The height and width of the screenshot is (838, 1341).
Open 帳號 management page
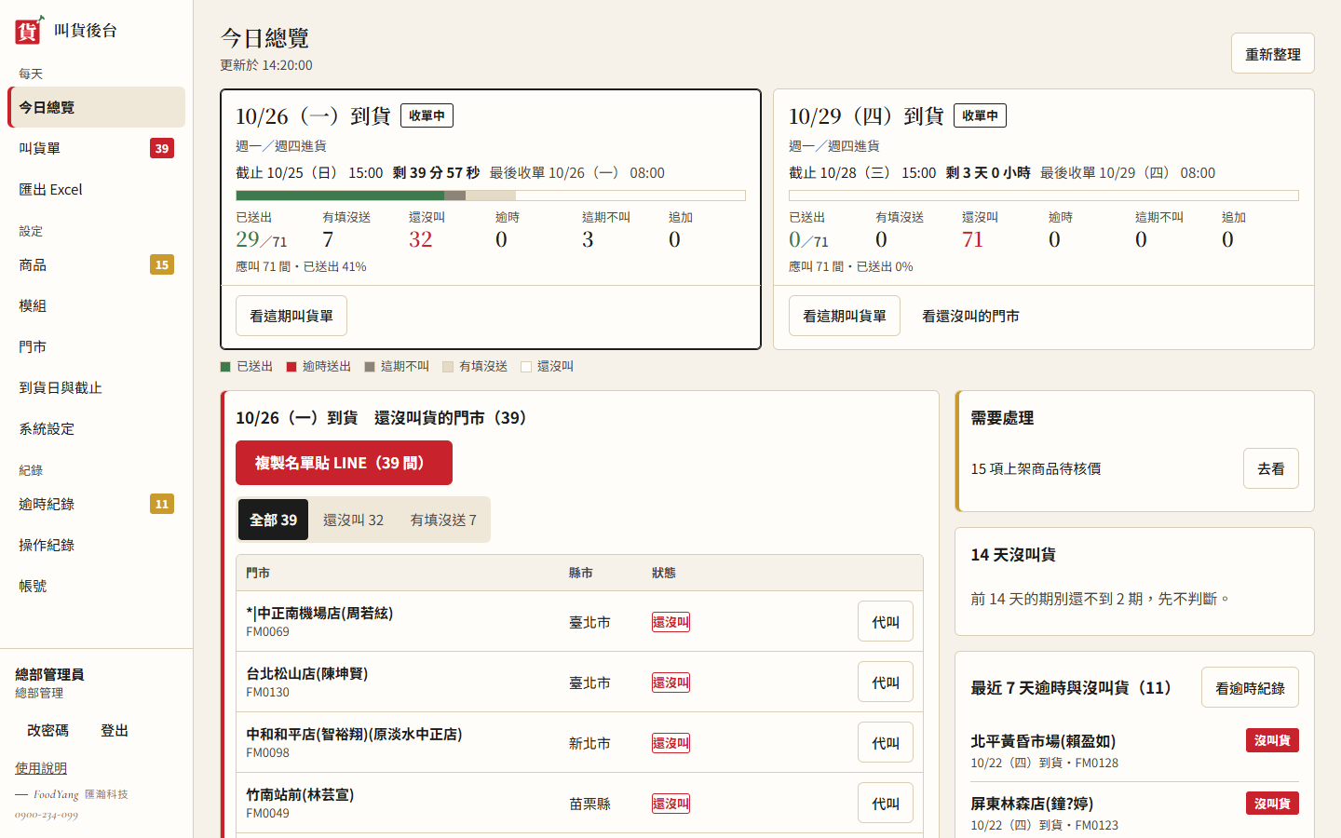(97, 586)
